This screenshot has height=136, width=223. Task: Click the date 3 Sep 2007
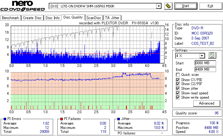click(200, 38)
